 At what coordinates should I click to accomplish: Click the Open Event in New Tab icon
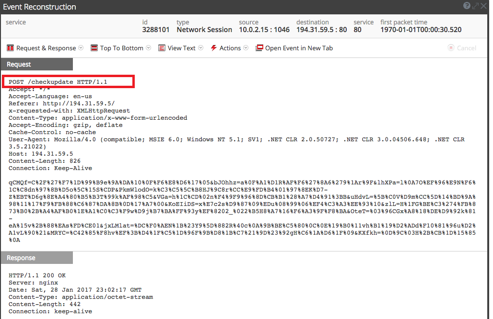pyautogui.click(x=259, y=48)
